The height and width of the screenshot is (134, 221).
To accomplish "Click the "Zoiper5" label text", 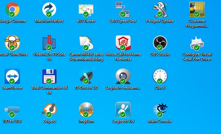I will point(49,121).
